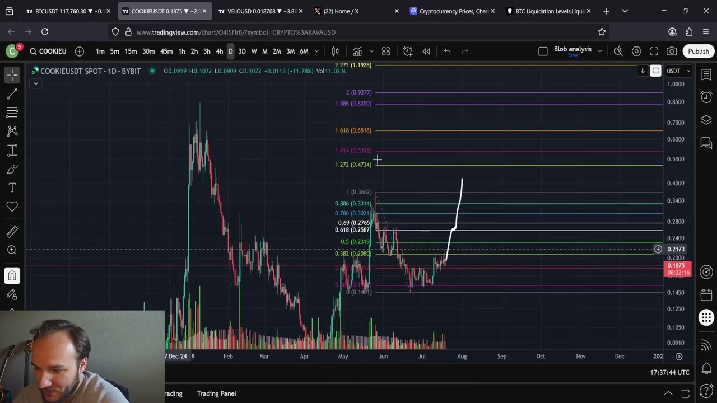Reload the browser page

point(45,32)
